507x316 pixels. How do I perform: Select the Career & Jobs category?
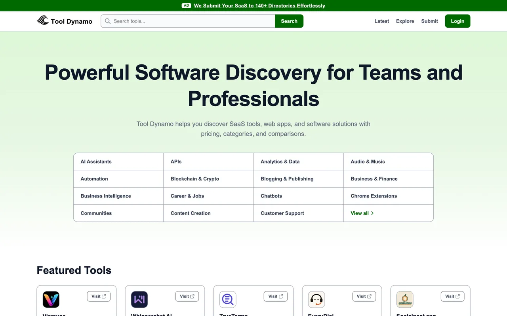[208, 196]
